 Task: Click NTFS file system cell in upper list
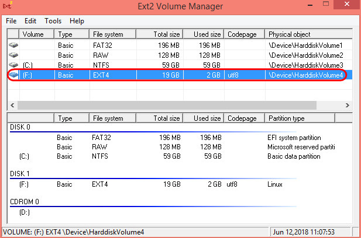coord(101,65)
